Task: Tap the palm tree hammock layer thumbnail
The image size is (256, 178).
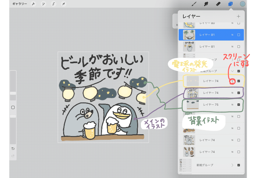Action: [189, 35]
